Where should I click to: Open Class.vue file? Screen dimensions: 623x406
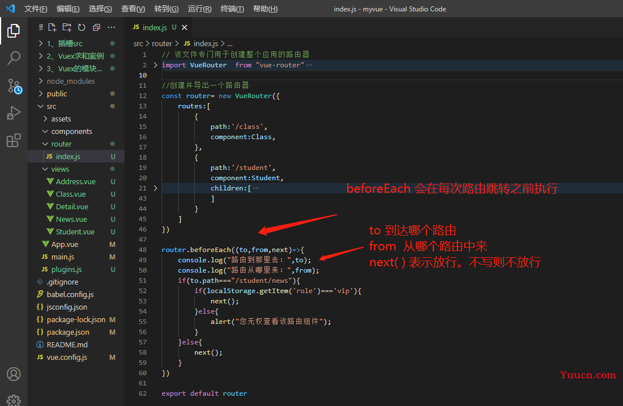(x=76, y=194)
